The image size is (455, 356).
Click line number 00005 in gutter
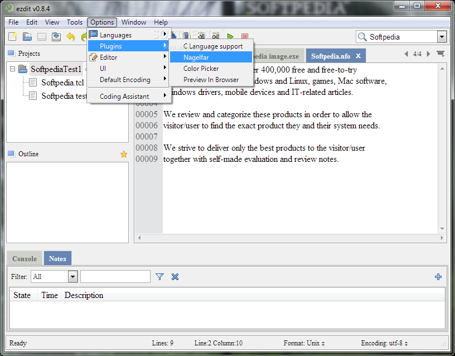click(x=147, y=114)
